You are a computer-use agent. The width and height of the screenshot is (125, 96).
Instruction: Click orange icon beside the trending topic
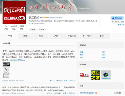[96, 93]
